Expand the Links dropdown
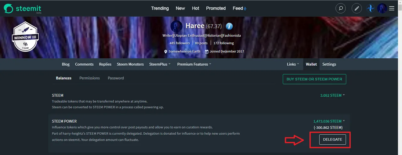This screenshot has height=155, width=402. (x=293, y=64)
